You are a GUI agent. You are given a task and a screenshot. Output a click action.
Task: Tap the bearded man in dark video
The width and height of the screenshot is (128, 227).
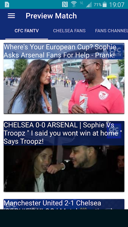[84, 168]
